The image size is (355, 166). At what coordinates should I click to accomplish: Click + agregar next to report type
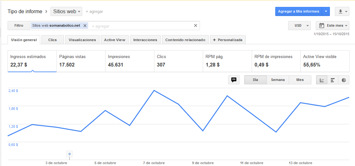point(94,12)
